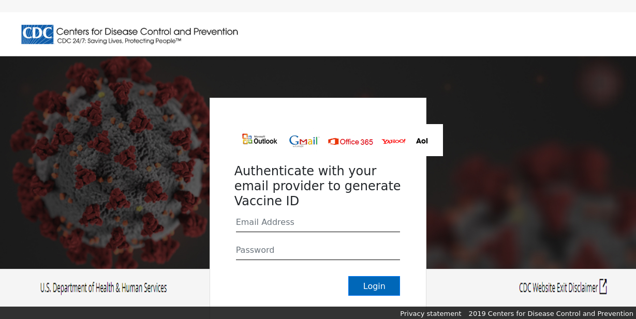
Task: Select the Yahoo! provider logo
Action: tap(393, 141)
